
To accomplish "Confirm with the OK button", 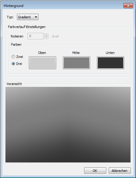I will click(95, 171).
